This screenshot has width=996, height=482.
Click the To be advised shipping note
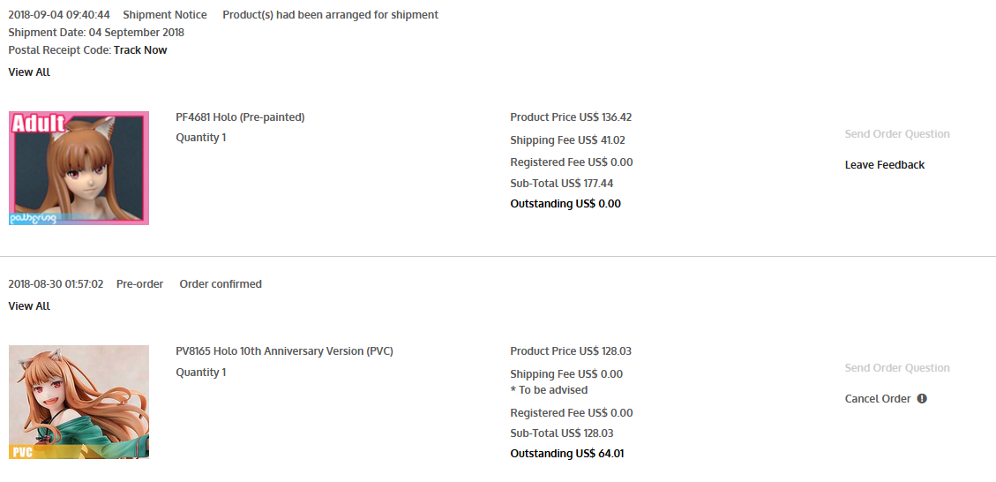click(549, 390)
